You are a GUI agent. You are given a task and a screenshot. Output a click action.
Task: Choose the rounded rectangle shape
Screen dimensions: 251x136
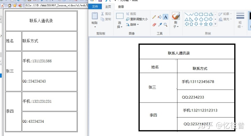pos(206,14)
